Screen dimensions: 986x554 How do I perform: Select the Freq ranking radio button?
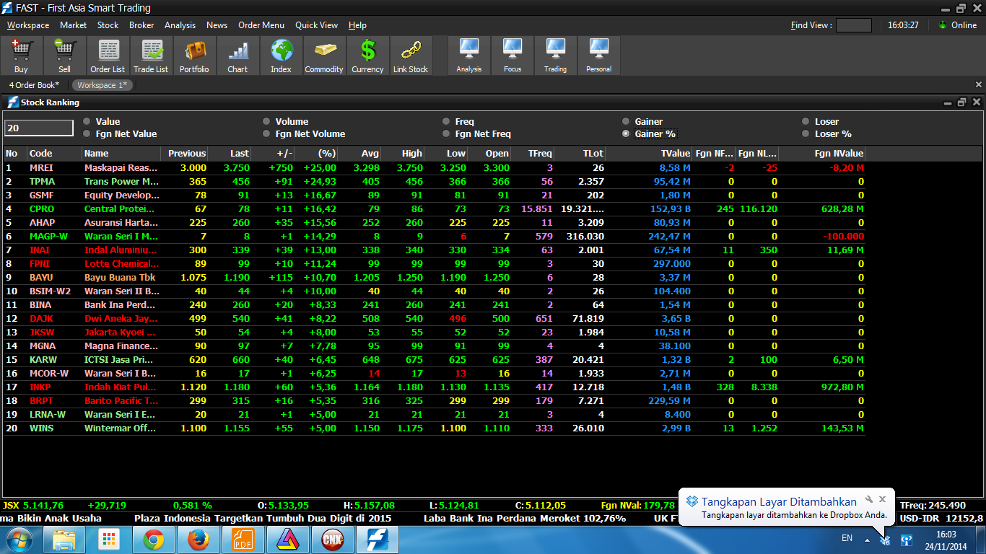click(x=446, y=121)
